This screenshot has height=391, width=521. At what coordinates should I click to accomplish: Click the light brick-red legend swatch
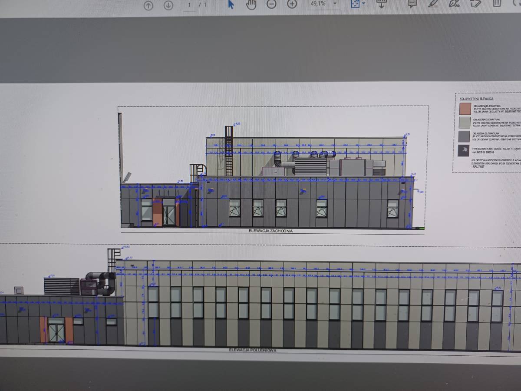tap(465, 108)
